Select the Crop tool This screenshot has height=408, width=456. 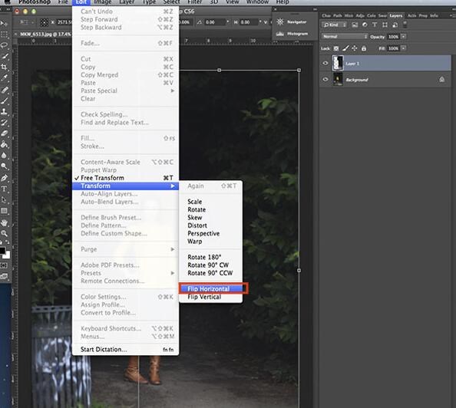[4, 67]
